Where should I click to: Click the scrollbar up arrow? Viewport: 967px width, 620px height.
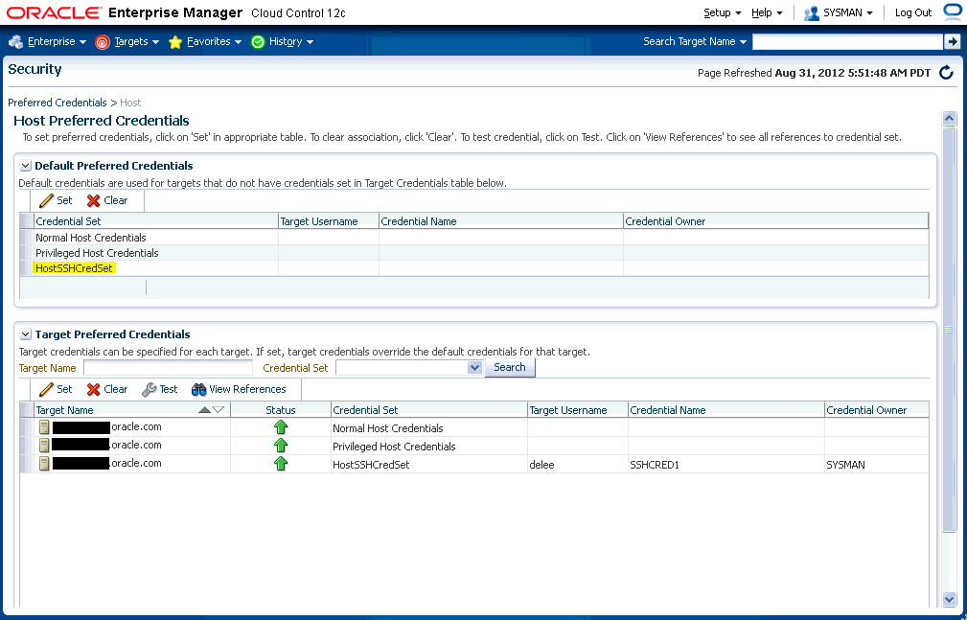949,119
